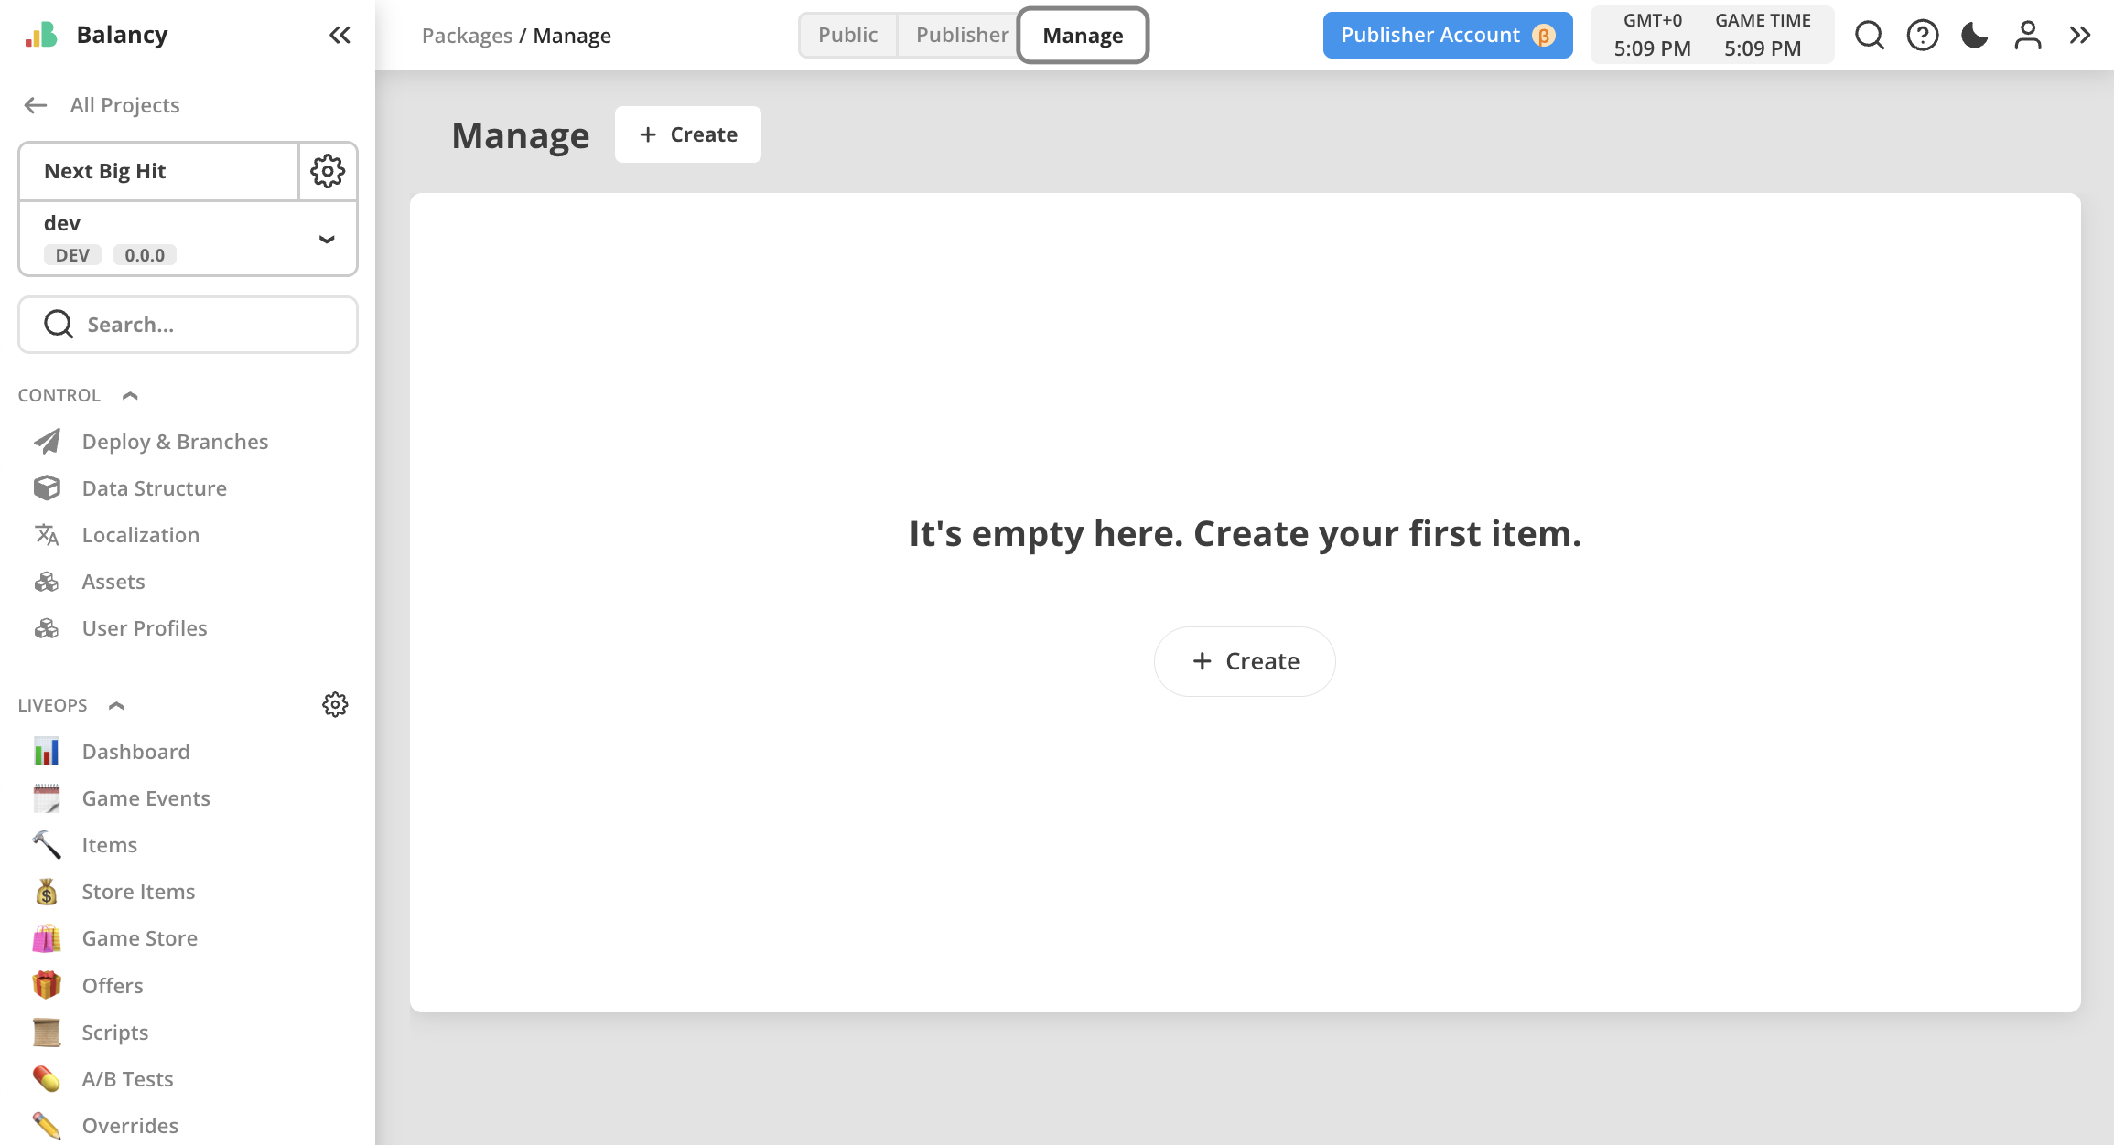Open Next Big Hit project settings gear

(x=327, y=171)
